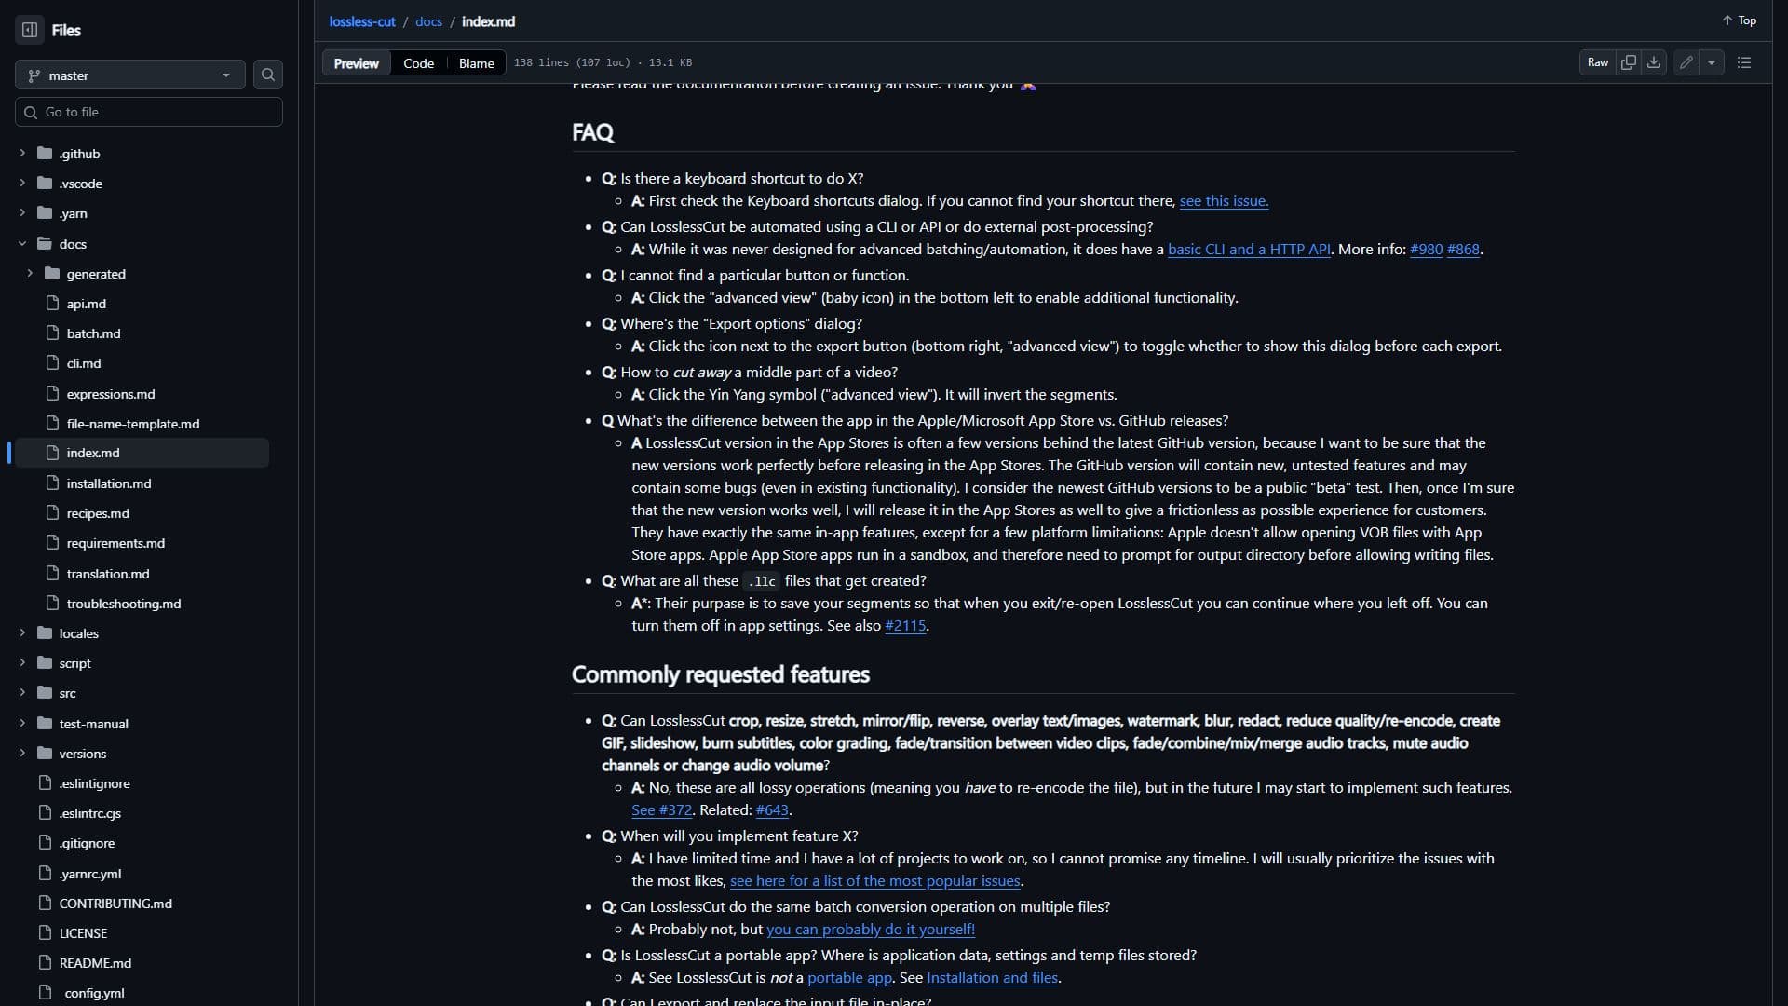Open expressions.md in file tree

(x=111, y=393)
